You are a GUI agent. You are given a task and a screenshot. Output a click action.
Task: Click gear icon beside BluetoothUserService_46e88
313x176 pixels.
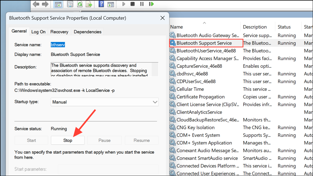pyautogui.click(x=173, y=50)
